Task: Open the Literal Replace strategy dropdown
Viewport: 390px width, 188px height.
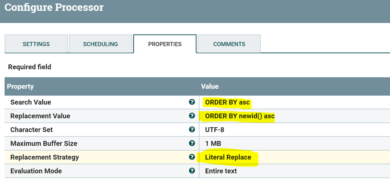Action: point(228,157)
